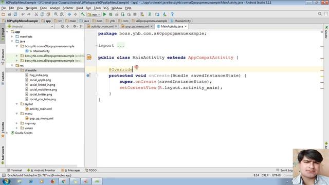Image resolution: width=329 pixels, height=185 pixels.
Task: Click the override gutter icon beside onCreate
Action: [88, 76]
